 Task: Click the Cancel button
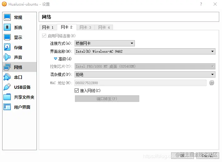[x=208, y=155]
